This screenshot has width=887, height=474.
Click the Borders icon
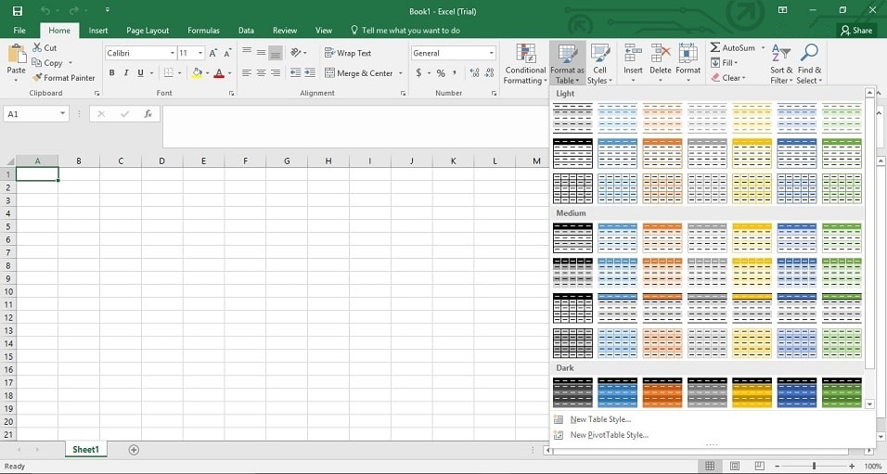(169, 73)
